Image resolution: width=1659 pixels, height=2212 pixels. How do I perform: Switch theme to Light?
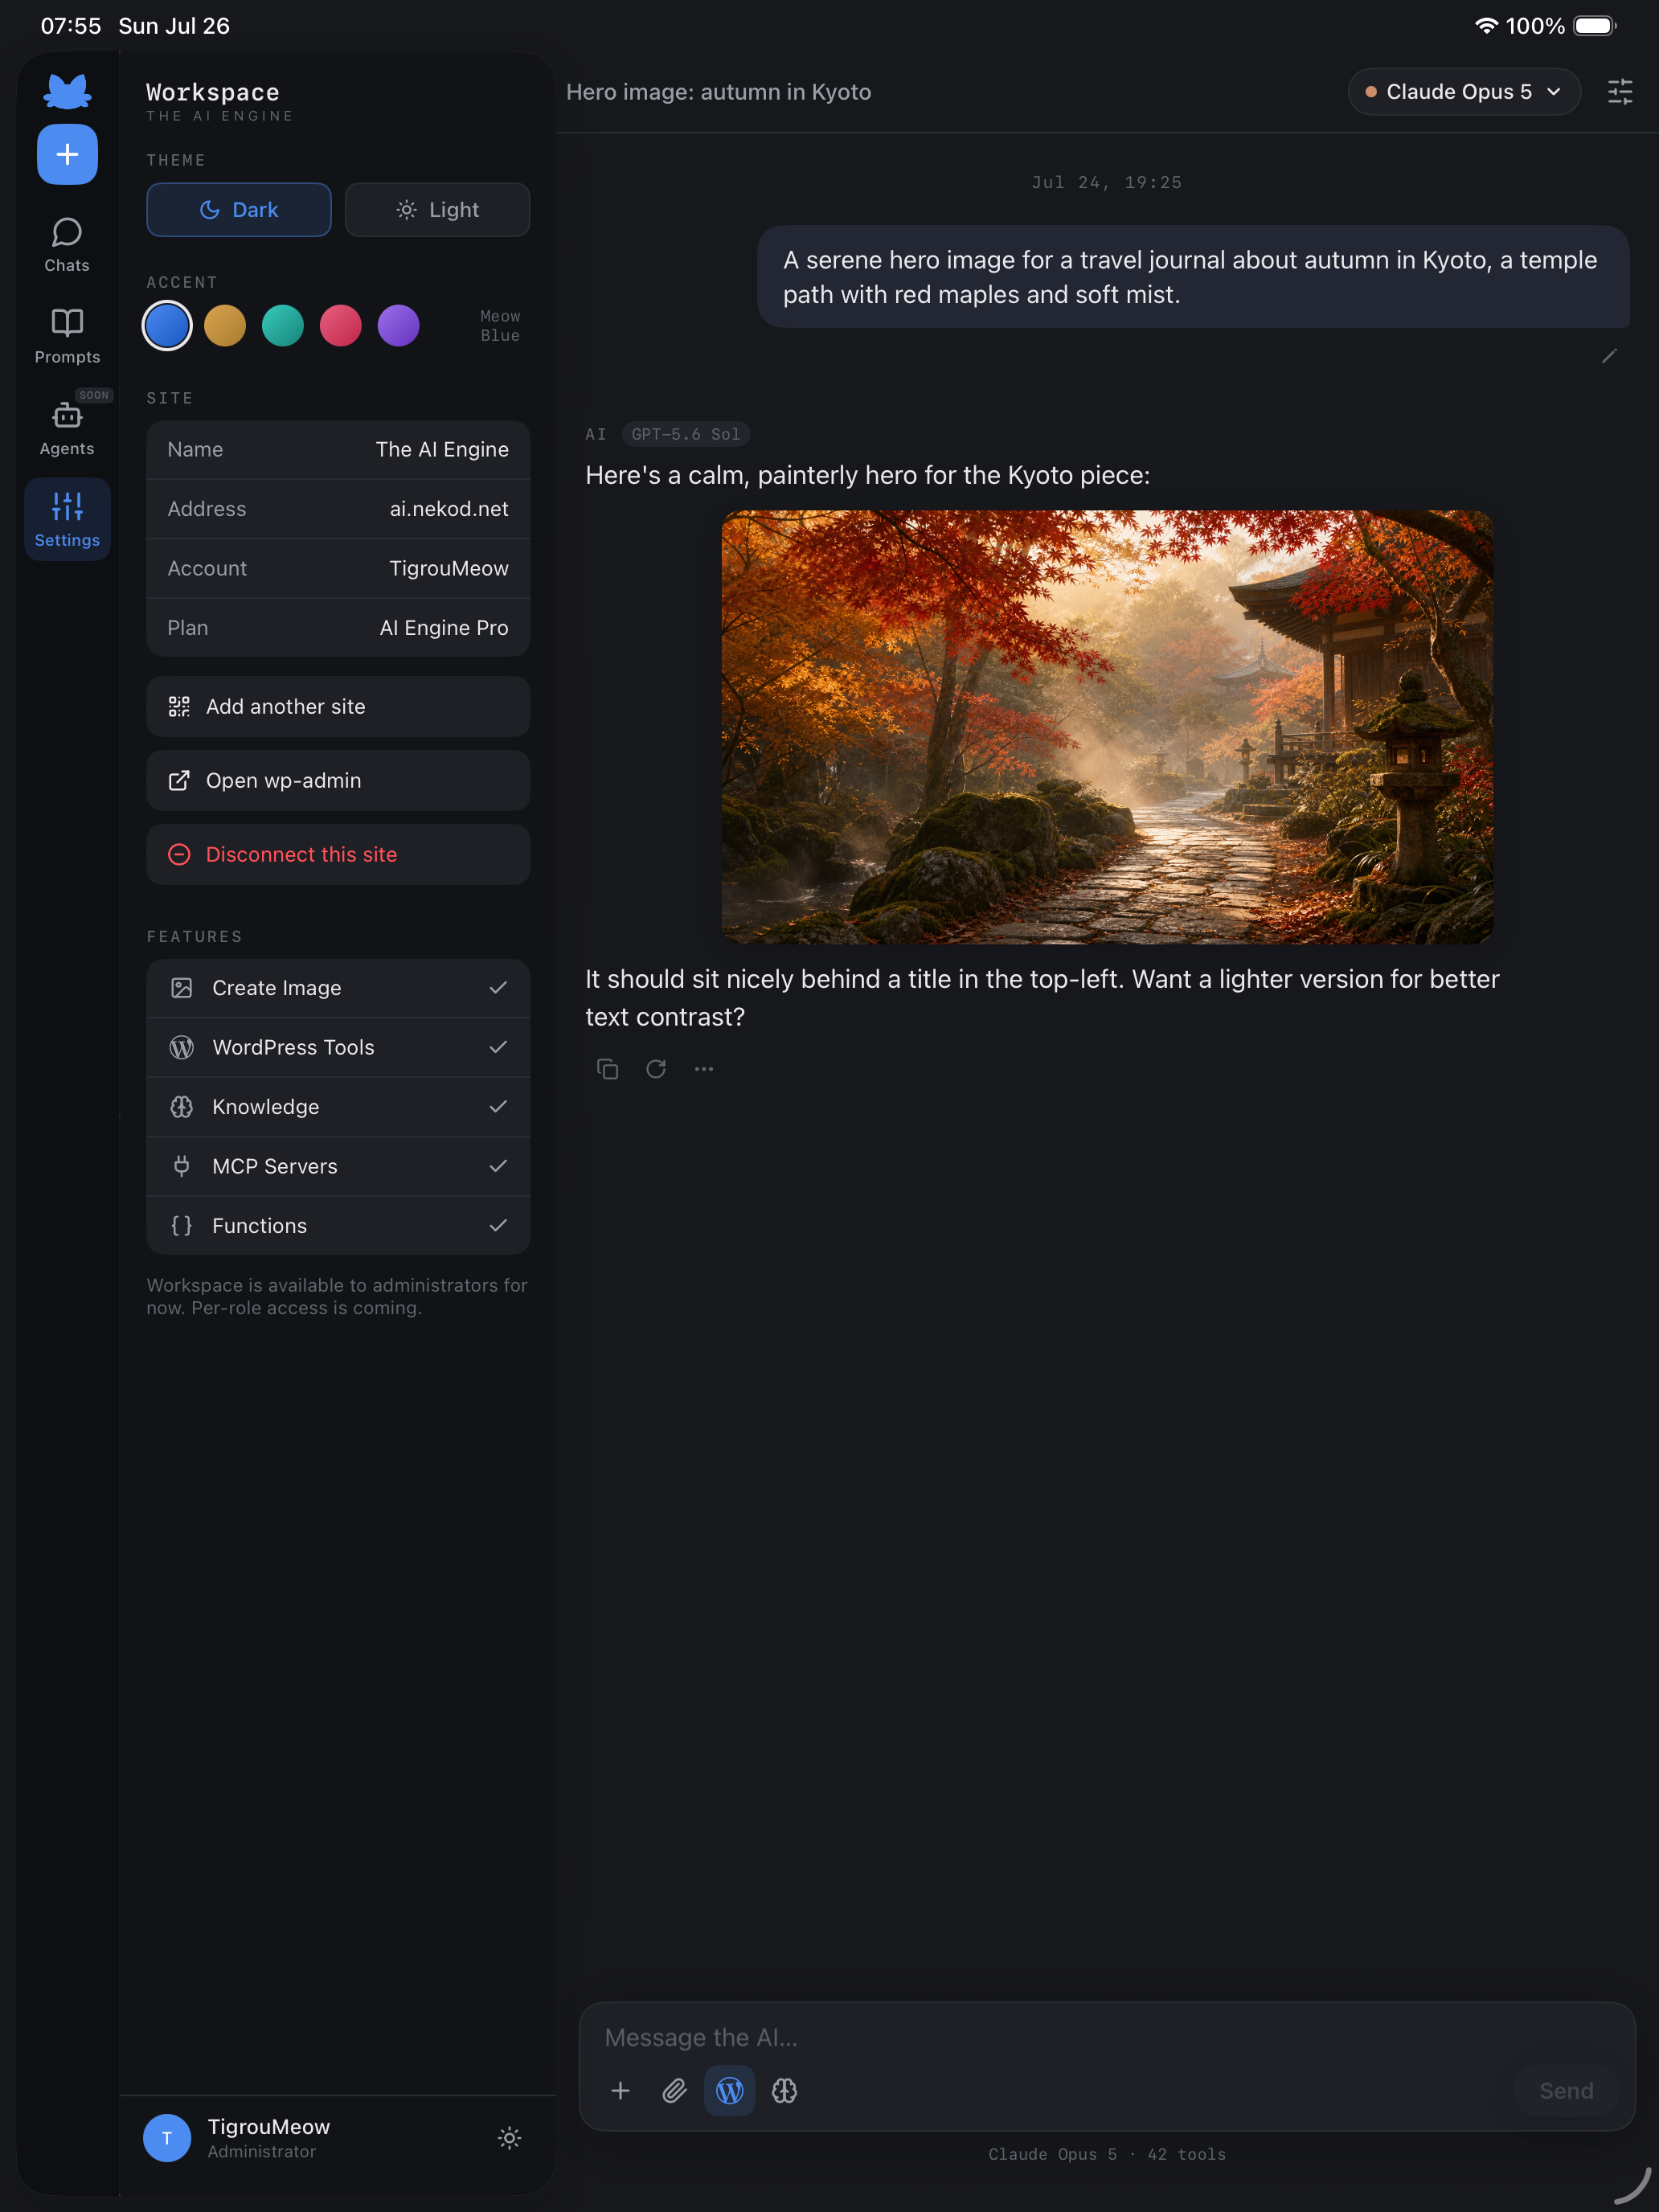(x=438, y=210)
